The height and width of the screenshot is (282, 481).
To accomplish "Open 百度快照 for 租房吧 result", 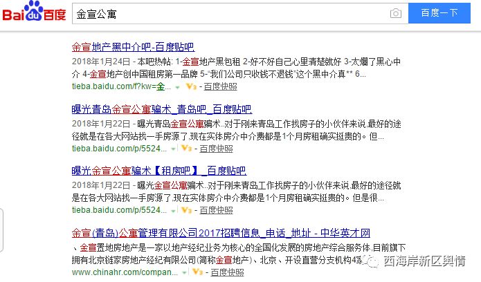I will coord(216,210).
